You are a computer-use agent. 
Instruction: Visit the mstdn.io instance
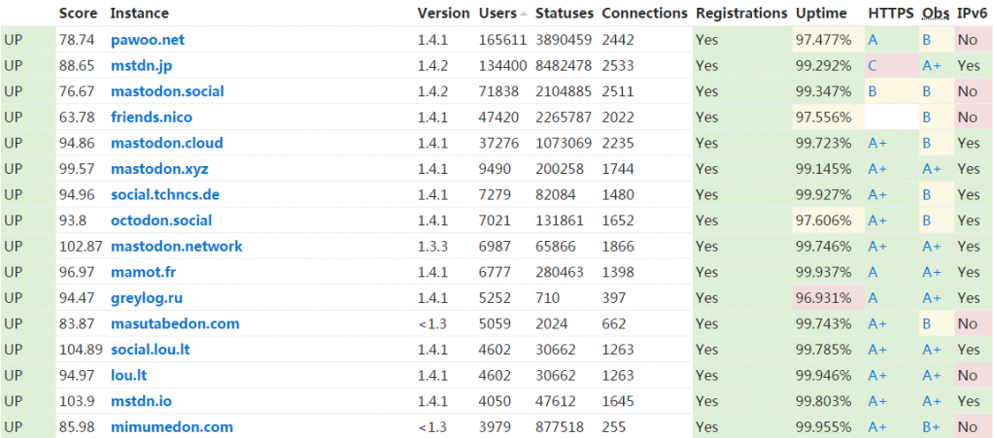[142, 401]
